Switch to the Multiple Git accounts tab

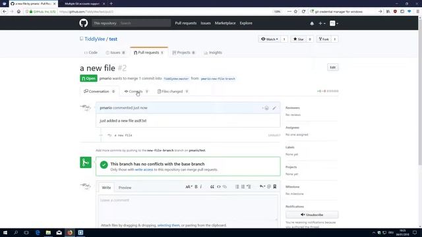click(x=82, y=4)
